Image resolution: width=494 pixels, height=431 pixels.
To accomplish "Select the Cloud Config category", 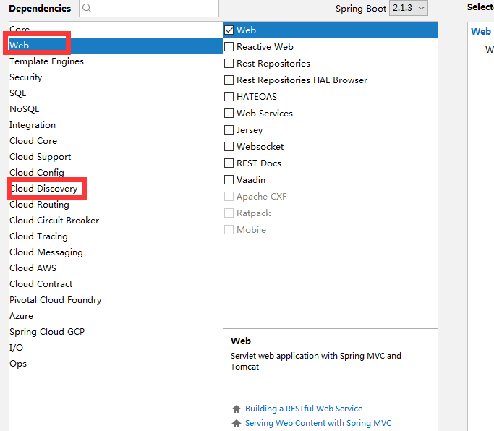I will 116,173.
